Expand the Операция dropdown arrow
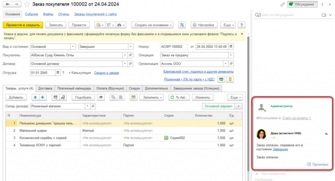 click(231, 55)
